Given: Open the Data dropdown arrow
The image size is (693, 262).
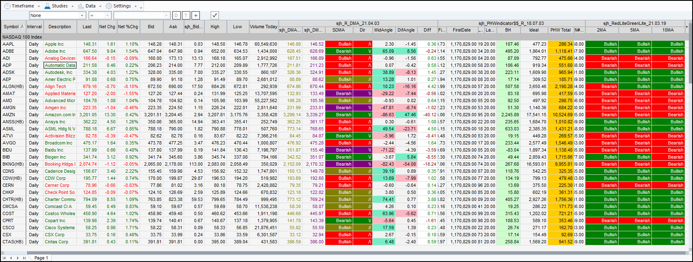Looking at the screenshot, I should 100,6.
